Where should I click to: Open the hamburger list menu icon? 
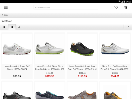(6, 7)
